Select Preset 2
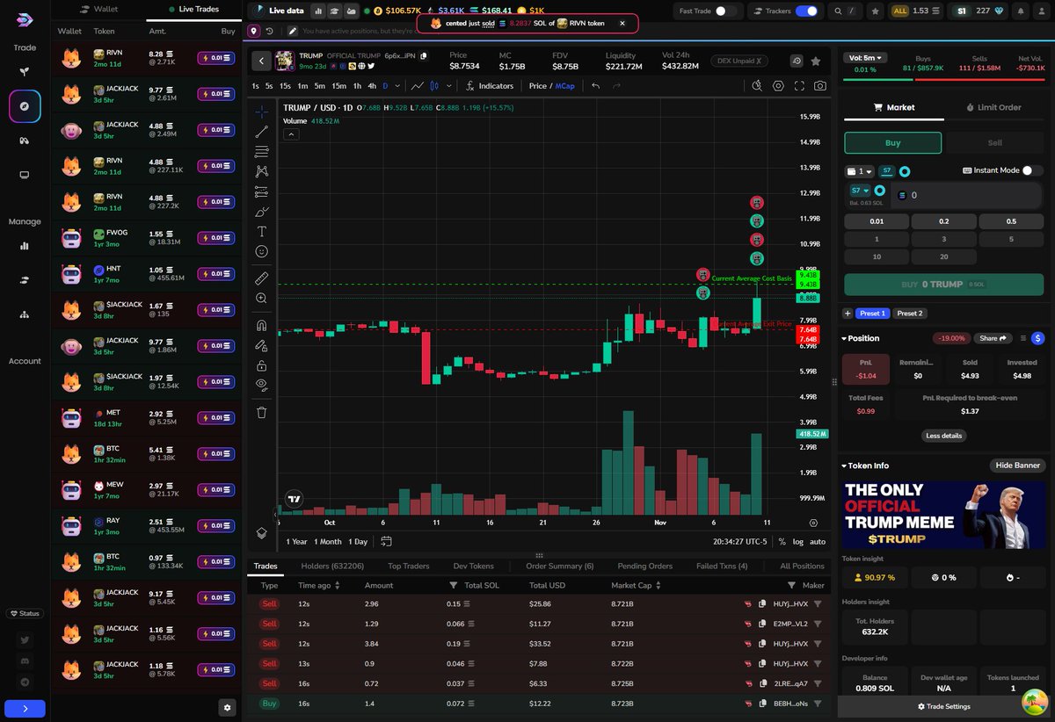The height and width of the screenshot is (722, 1055). (x=910, y=314)
